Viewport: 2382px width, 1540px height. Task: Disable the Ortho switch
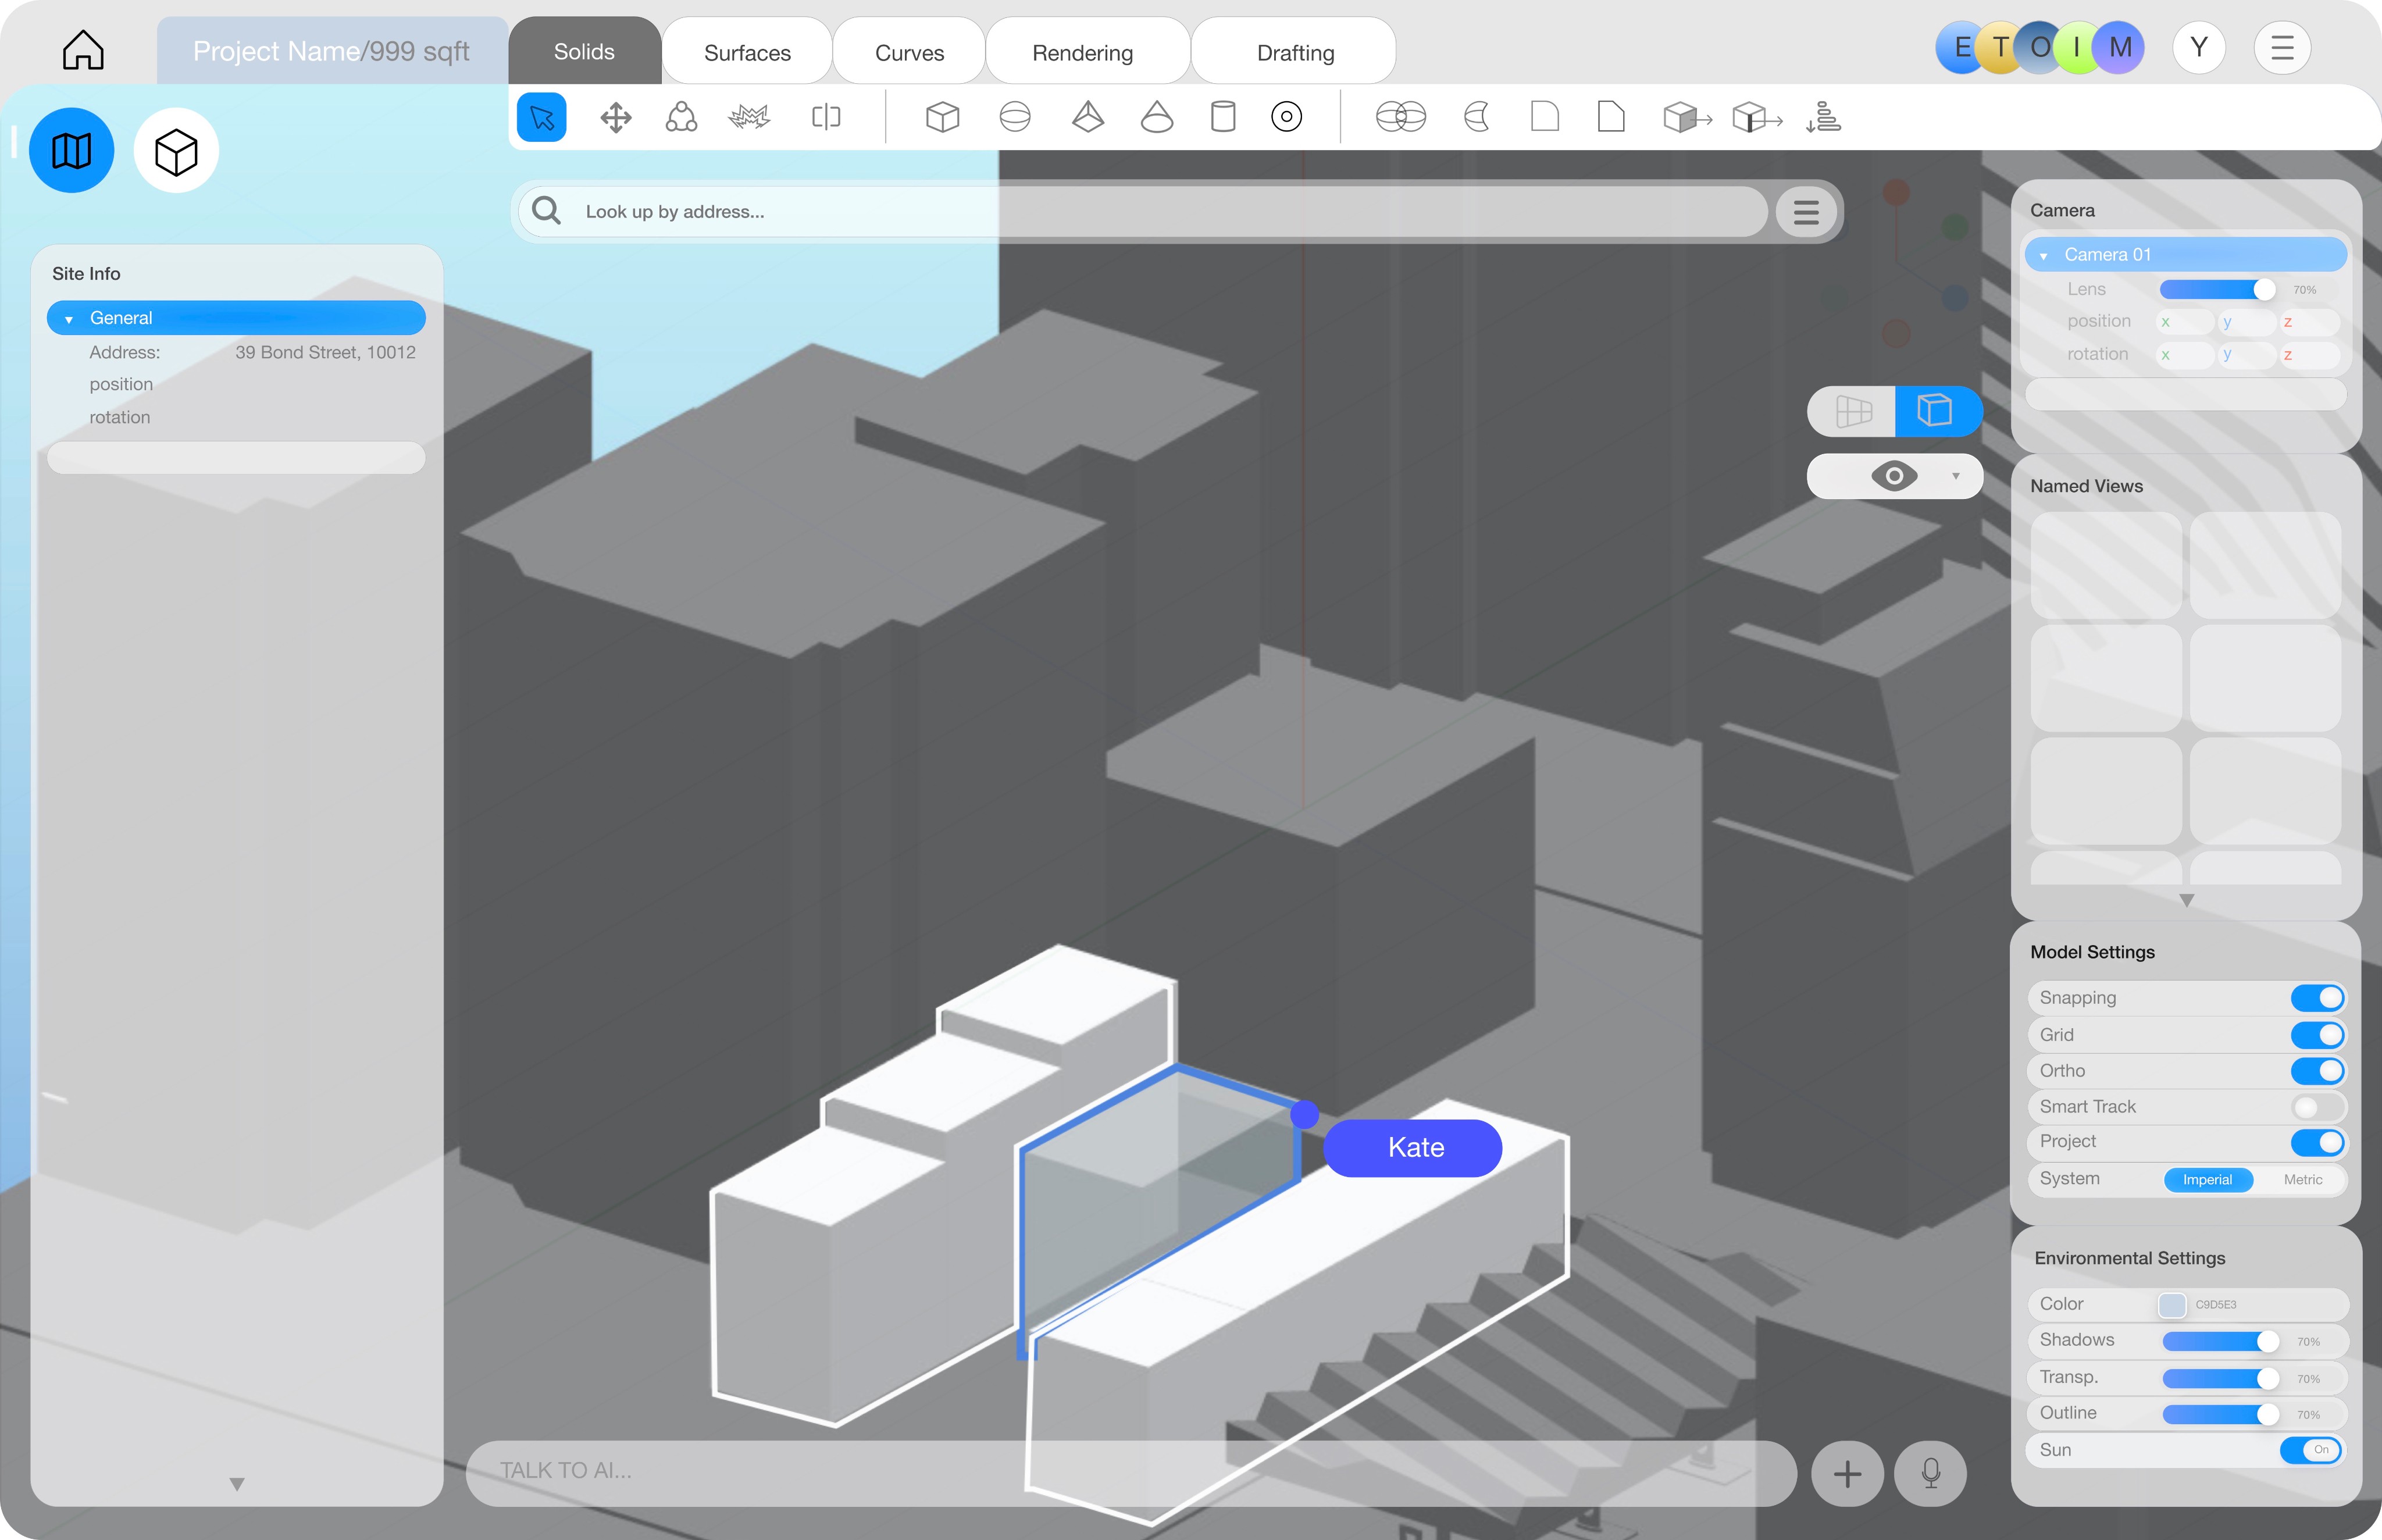(2317, 1071)
